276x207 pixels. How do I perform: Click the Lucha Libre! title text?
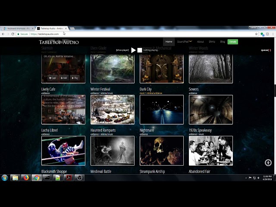click(x=50, y=130)
